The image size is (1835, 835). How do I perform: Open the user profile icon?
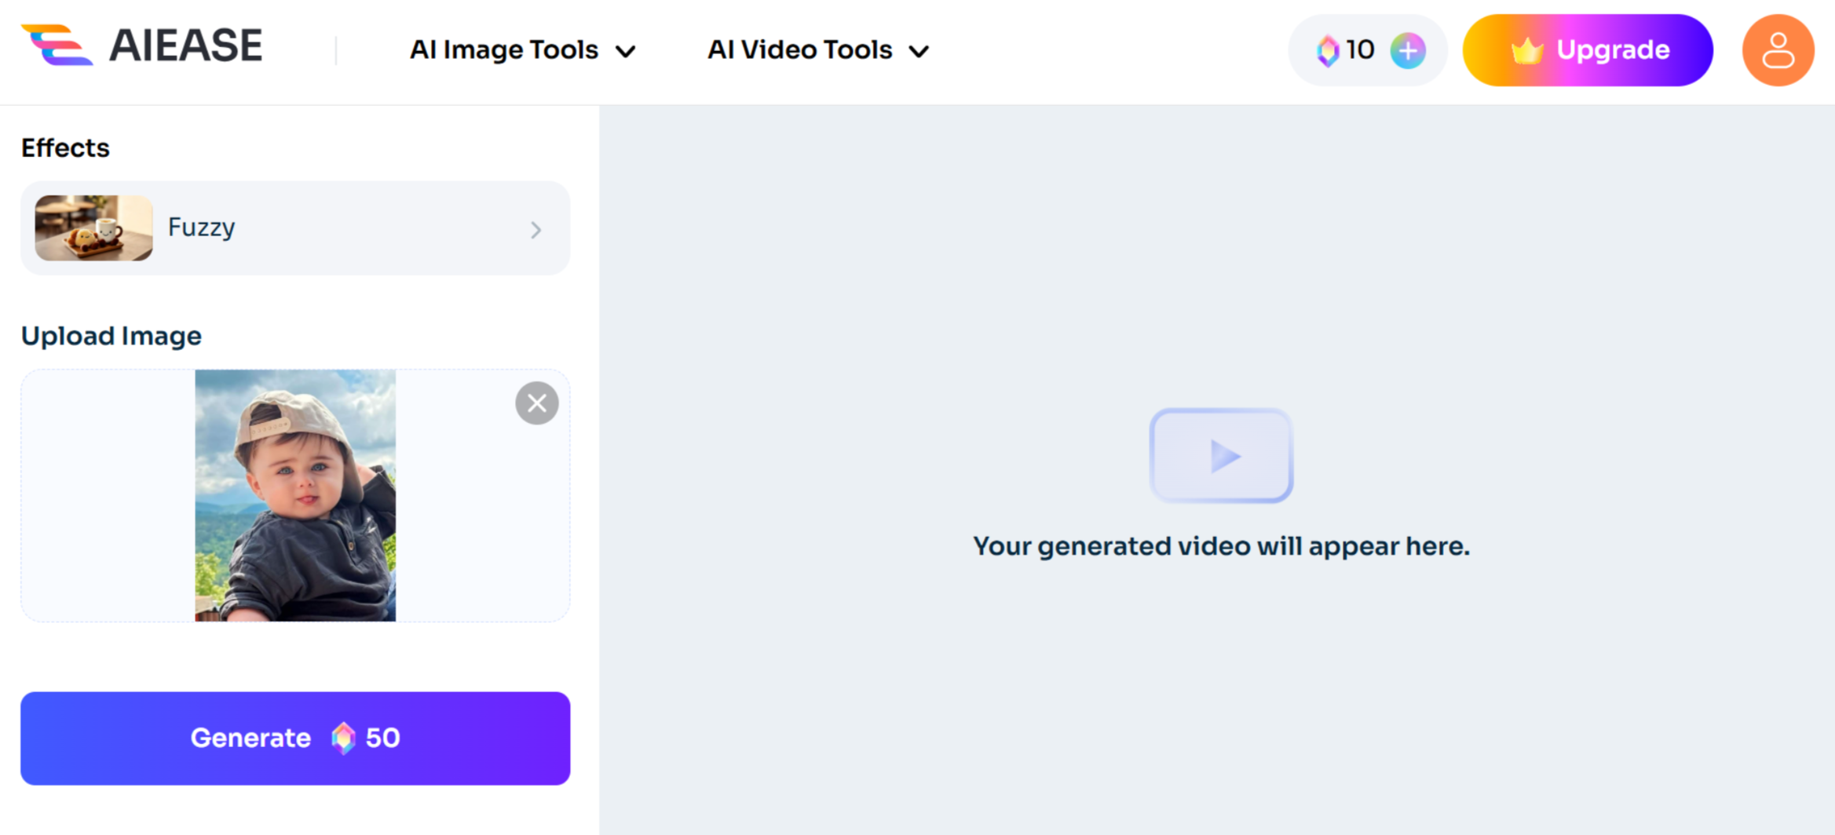(x=1778, y=49)
